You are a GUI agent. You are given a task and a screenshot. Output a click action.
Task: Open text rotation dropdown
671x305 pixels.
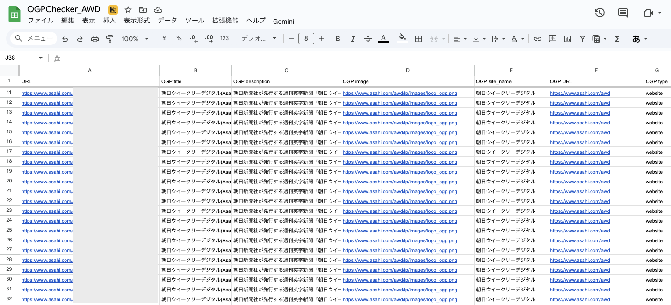pos(518,39)
